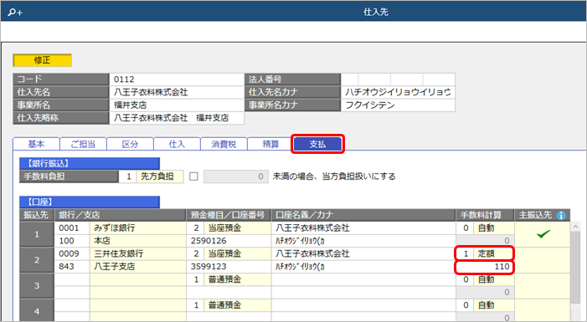Click the kana name under row 1

[x=363, y=241]
